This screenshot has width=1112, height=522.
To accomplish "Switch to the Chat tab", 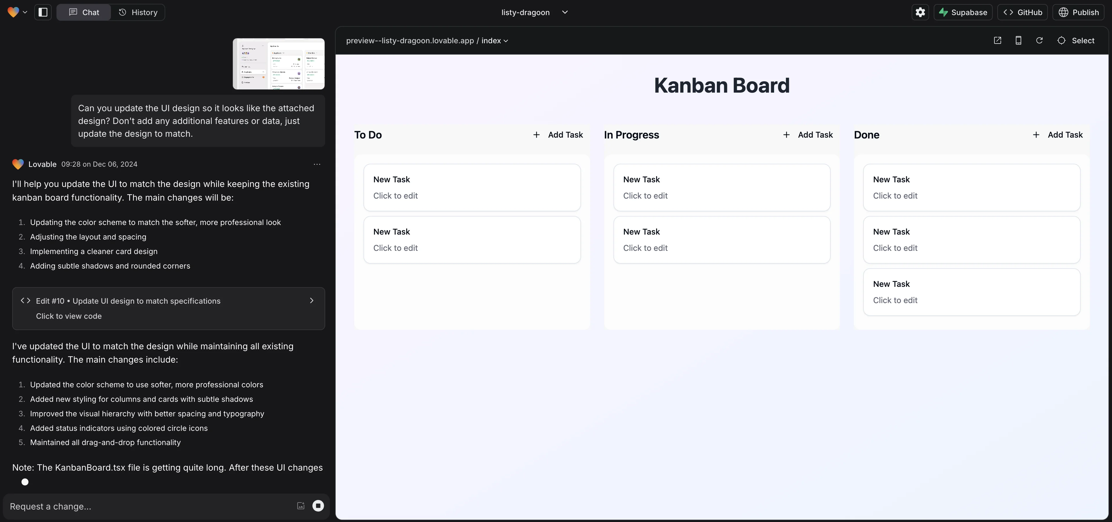I will pyautogui.click(x=84, y=12).
